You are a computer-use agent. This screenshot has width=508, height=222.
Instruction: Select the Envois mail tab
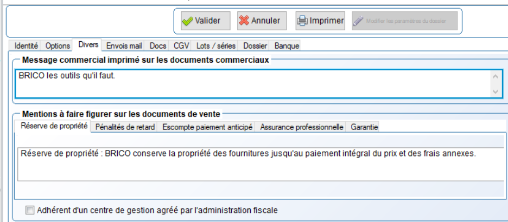point(124,46)
